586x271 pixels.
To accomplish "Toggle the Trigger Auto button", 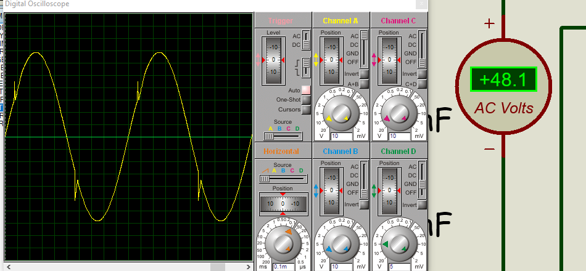I will pos(305,90).
